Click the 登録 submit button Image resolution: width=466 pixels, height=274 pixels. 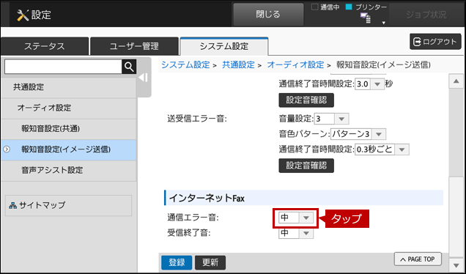[177, 262]
